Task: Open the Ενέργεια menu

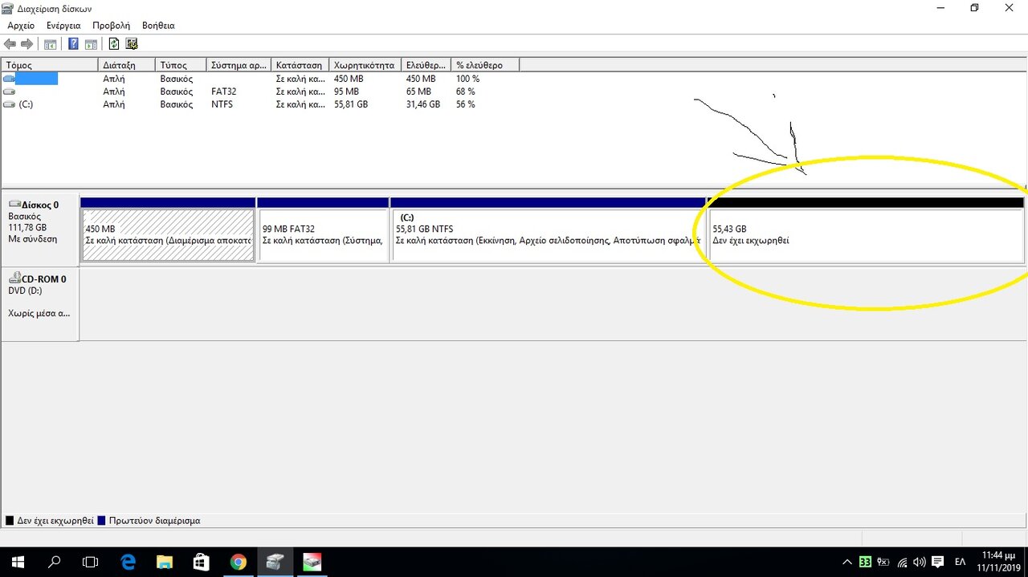Action: pyautogui.click(x=63, y=26)
